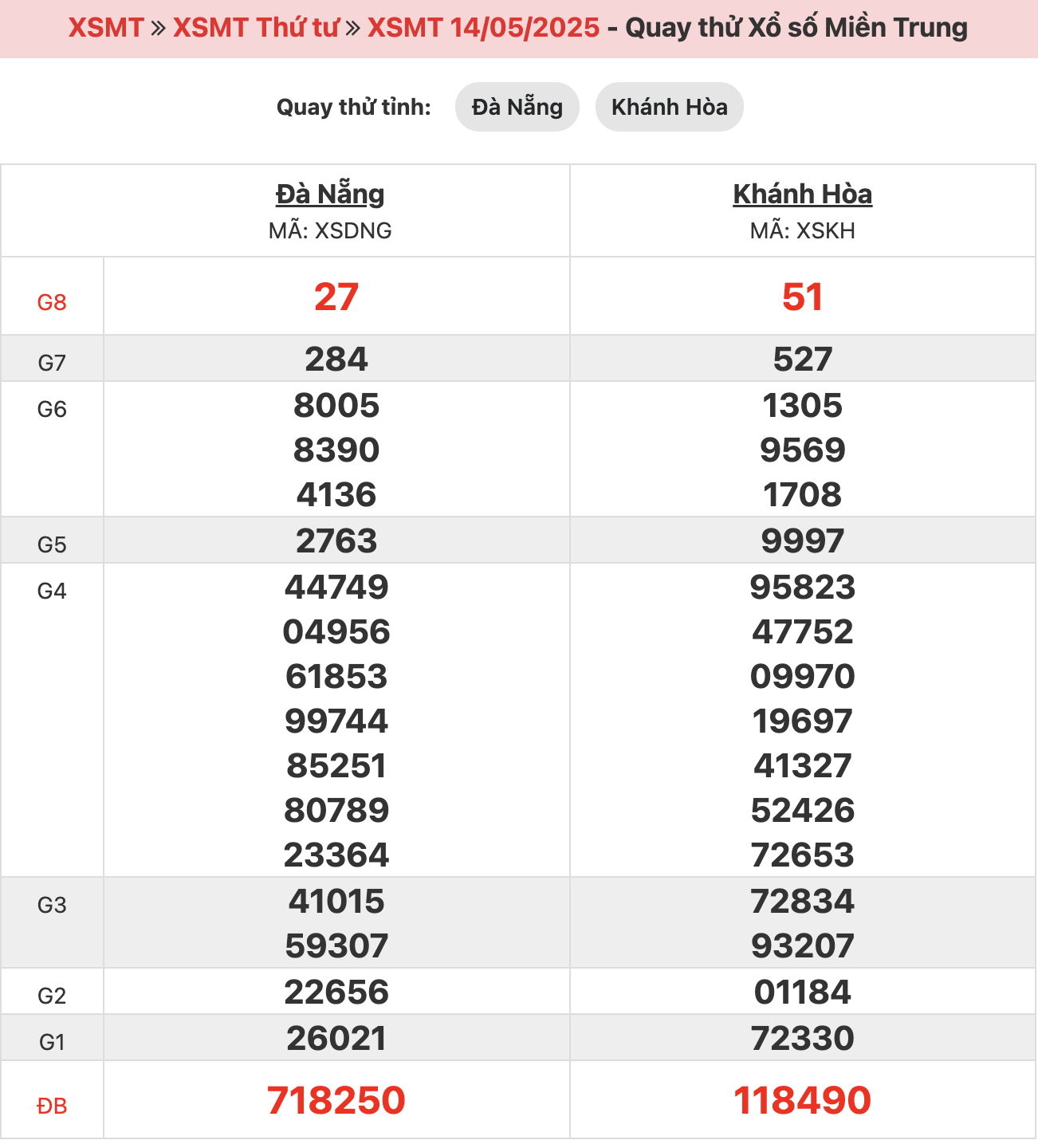Open the XSMT breadcrumb link

[x=105, y=28]
